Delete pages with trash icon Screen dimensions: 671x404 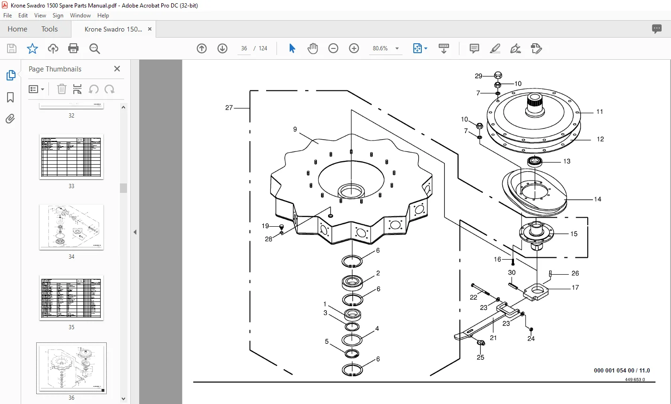(x=62, y=89)
